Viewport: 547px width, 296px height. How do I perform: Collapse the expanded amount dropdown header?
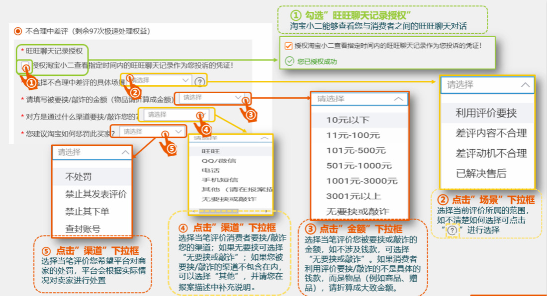point(359,99)
